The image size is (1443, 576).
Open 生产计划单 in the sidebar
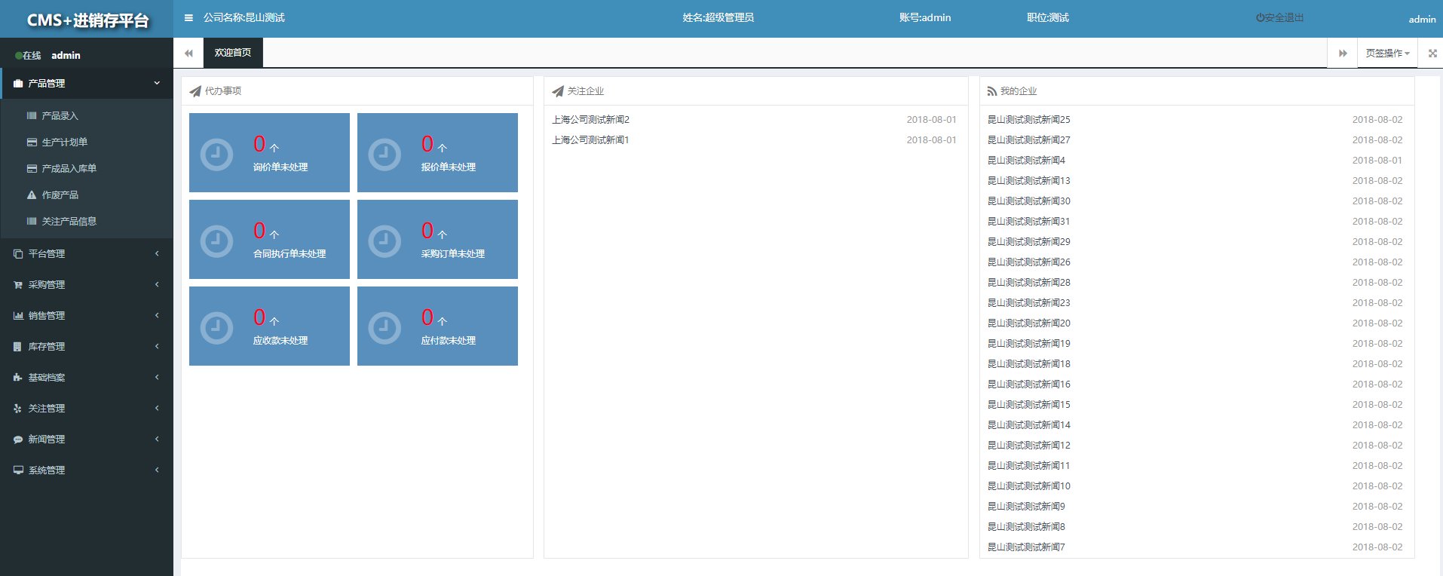[65, 142]
